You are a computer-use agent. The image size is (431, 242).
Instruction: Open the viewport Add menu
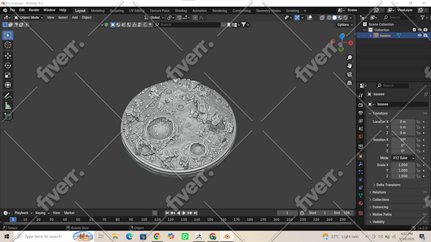click(x=75, y=18)
